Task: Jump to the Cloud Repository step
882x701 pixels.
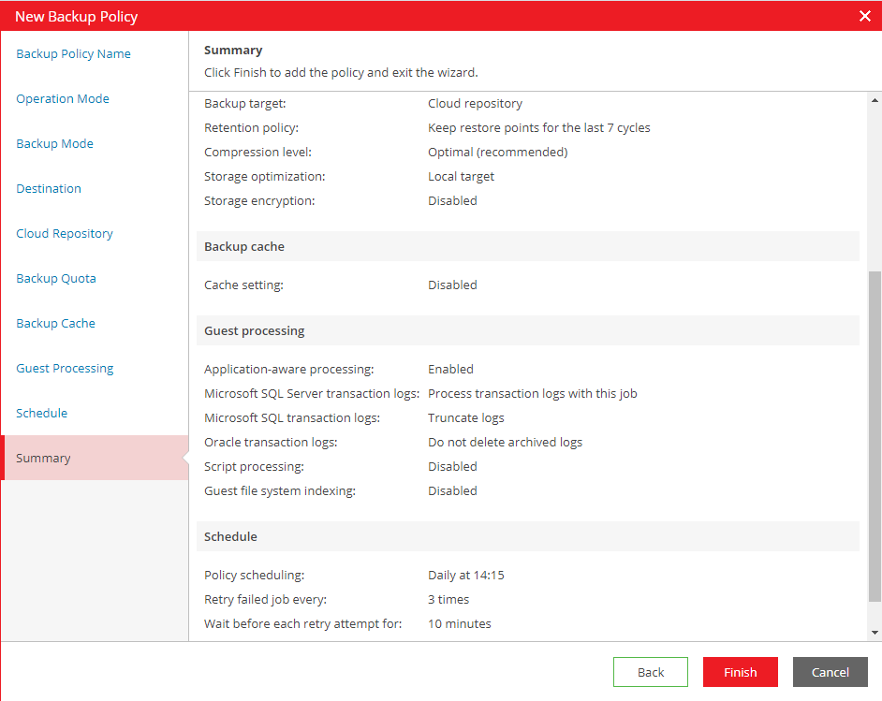Action: [x=65, y=234]
